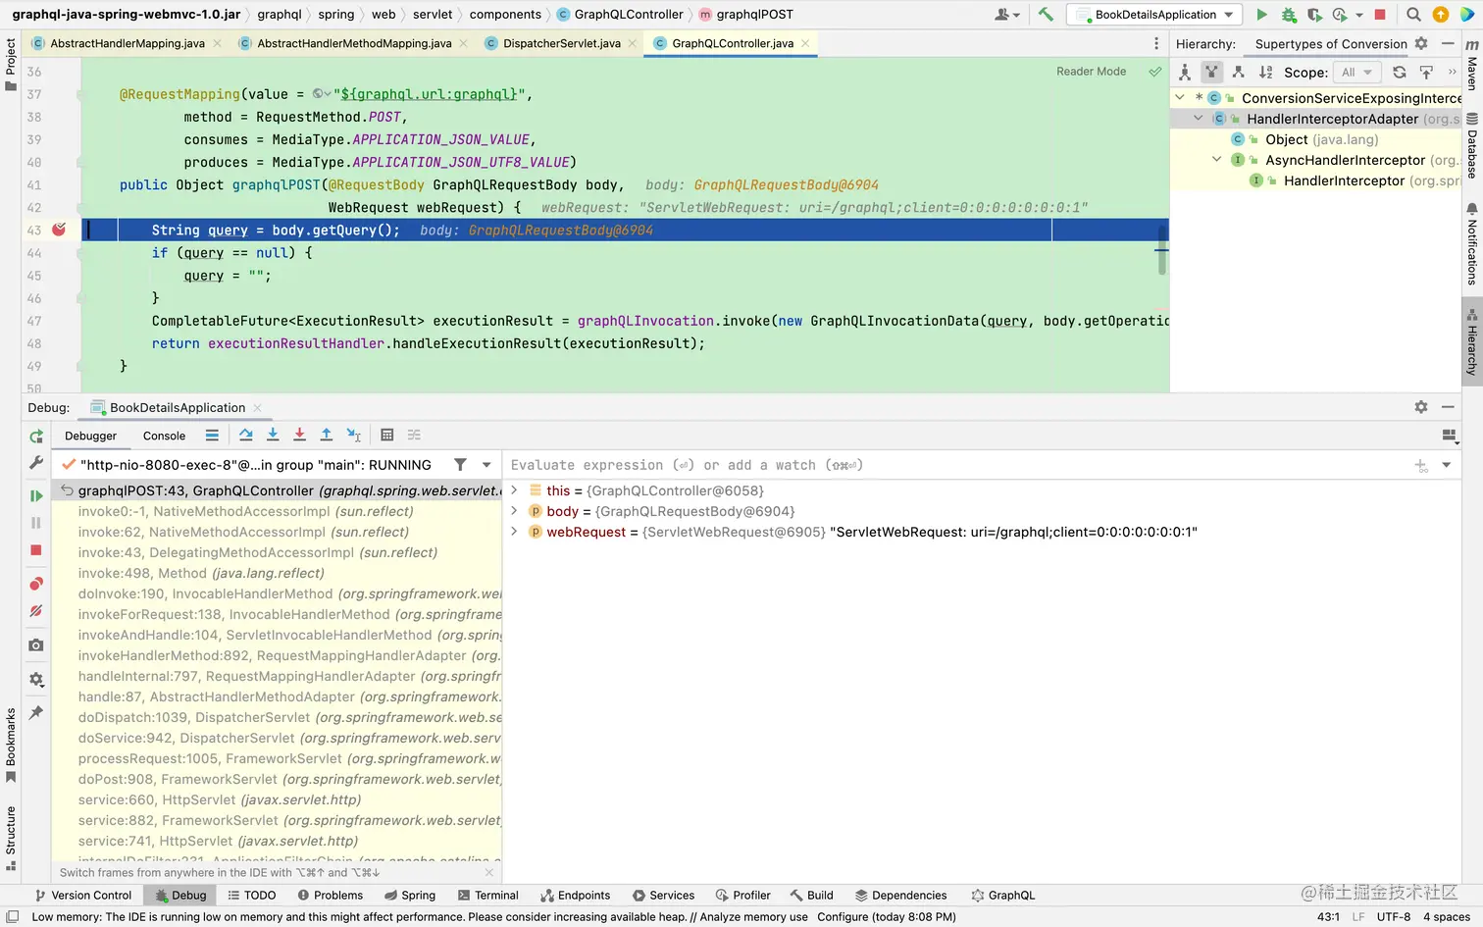Image resolution: width=1483 pixels, height=927 pixels.
Task: Expand the 'this' variable node
Action: click(x=514, y=489)
